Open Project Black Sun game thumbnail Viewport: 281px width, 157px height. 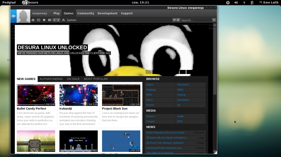tap(121, 95)
